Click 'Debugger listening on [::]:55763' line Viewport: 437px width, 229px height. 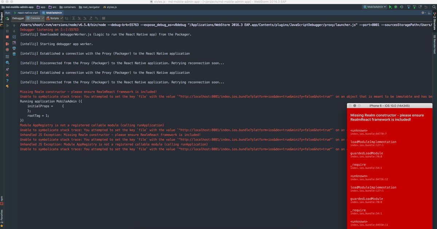pyautogui.click(x=49, y=30)
